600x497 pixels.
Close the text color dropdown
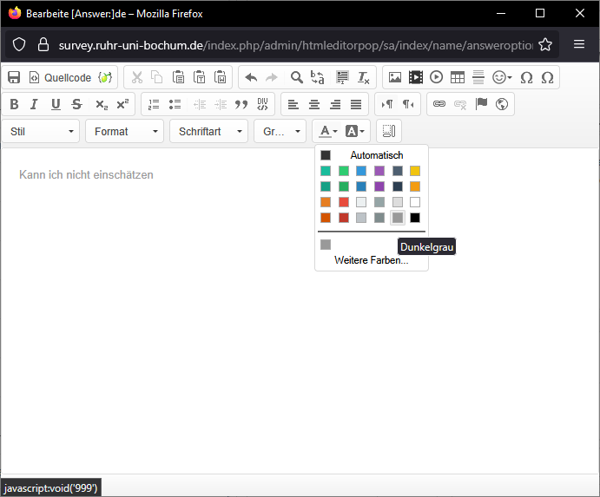[x=328, y=131]
